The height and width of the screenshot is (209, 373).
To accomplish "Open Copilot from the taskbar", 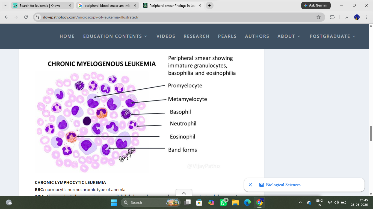I will (x=211, y=202).
